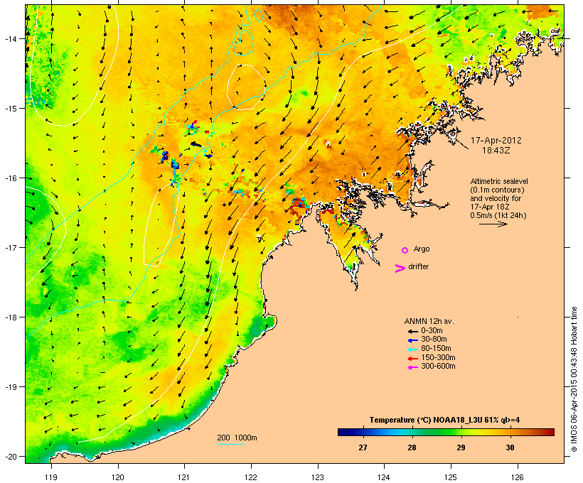This screenshot has height=483, width=583.
Task: Click the Temperature NOAA18_L3U colorbar title
Action: click(x=444, y=420)
